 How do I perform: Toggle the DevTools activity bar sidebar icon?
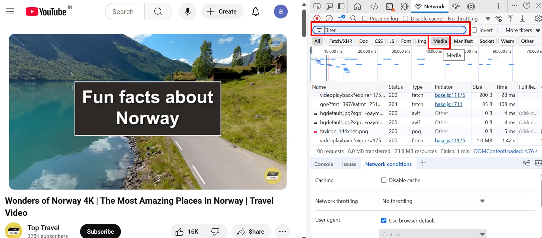point(341,6)
